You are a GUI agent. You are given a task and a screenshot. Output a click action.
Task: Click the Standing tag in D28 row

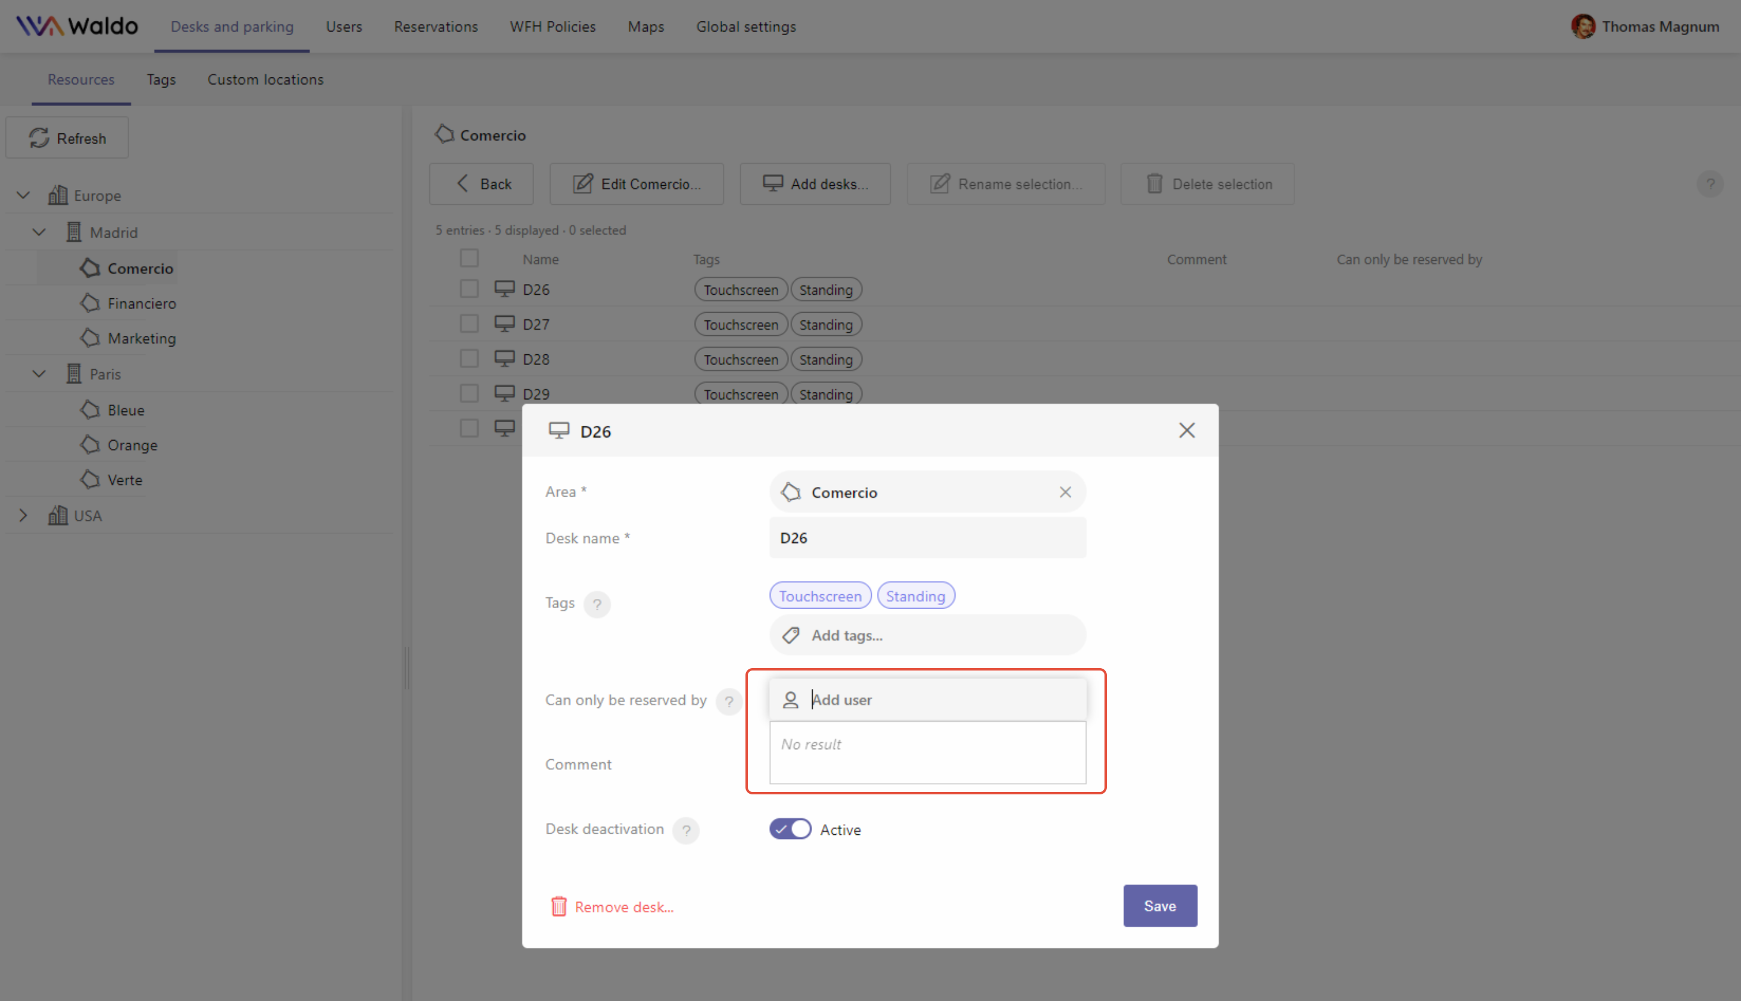tap(825, 360)
